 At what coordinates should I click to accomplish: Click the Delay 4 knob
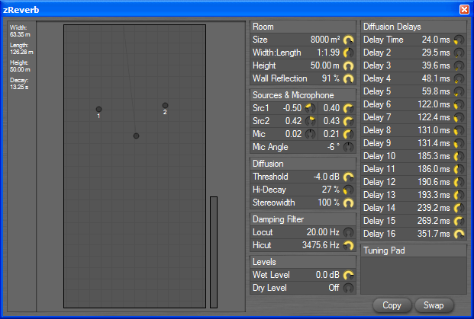459,78
